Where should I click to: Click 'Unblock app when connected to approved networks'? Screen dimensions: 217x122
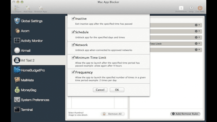pos(104,50)
